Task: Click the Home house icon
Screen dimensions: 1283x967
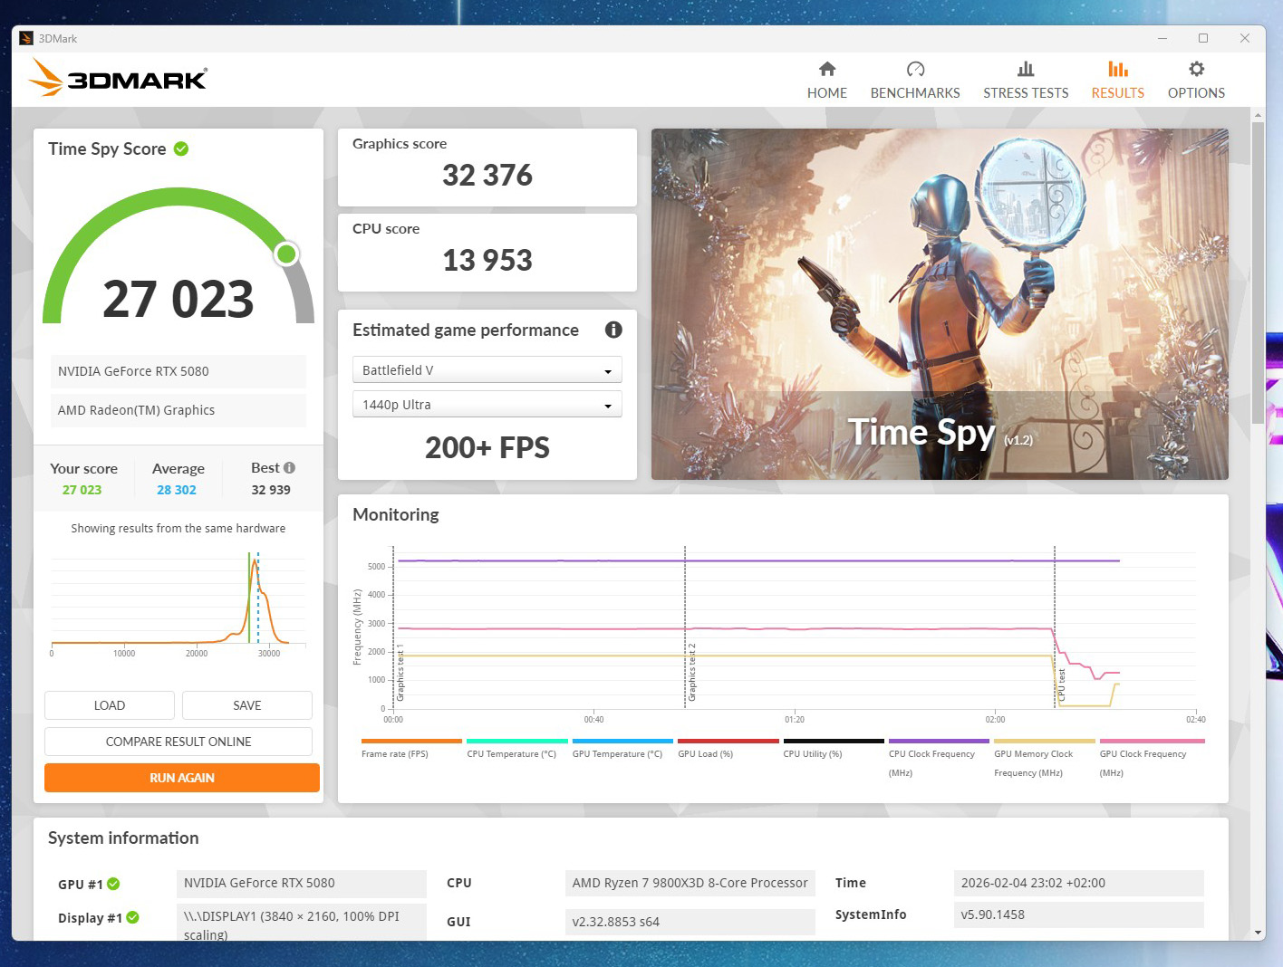Action: [x=826, y=70]
